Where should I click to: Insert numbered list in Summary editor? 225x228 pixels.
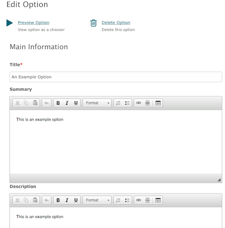118,103
